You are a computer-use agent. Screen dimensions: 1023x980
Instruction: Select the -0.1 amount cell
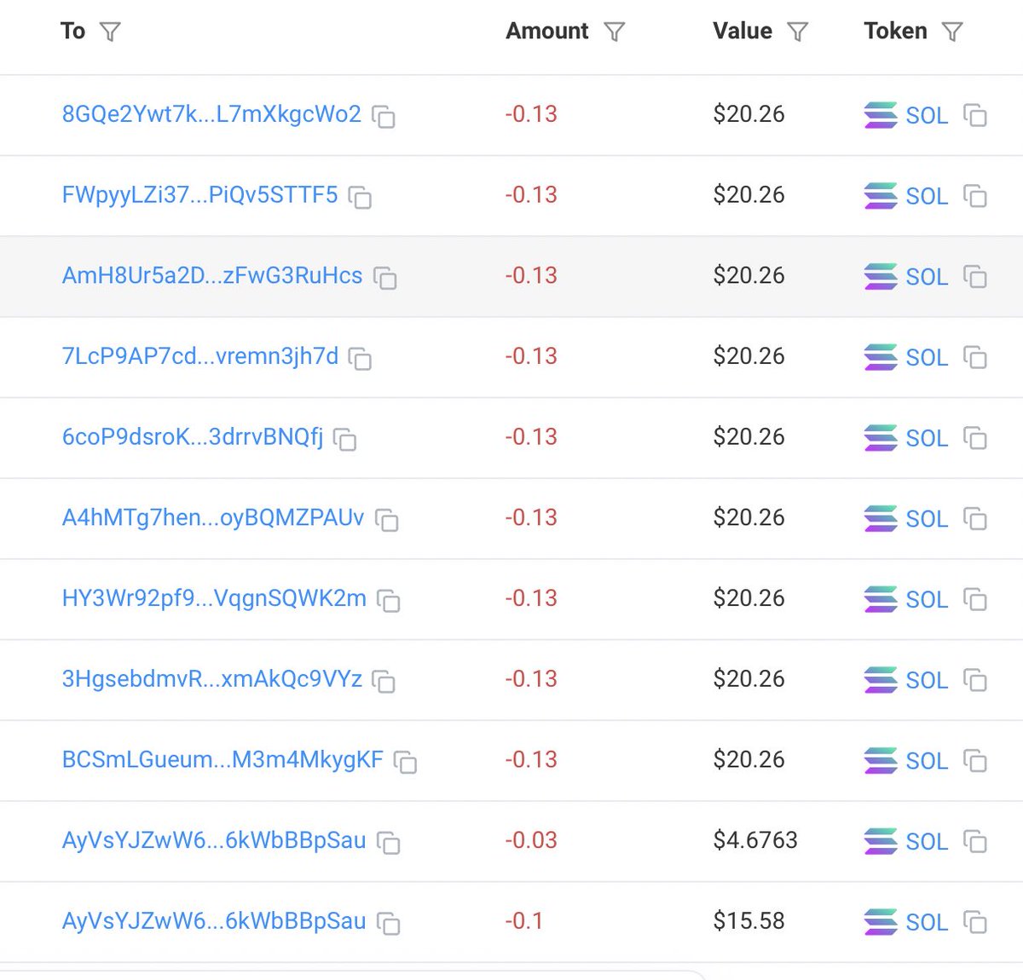point(523,921)
